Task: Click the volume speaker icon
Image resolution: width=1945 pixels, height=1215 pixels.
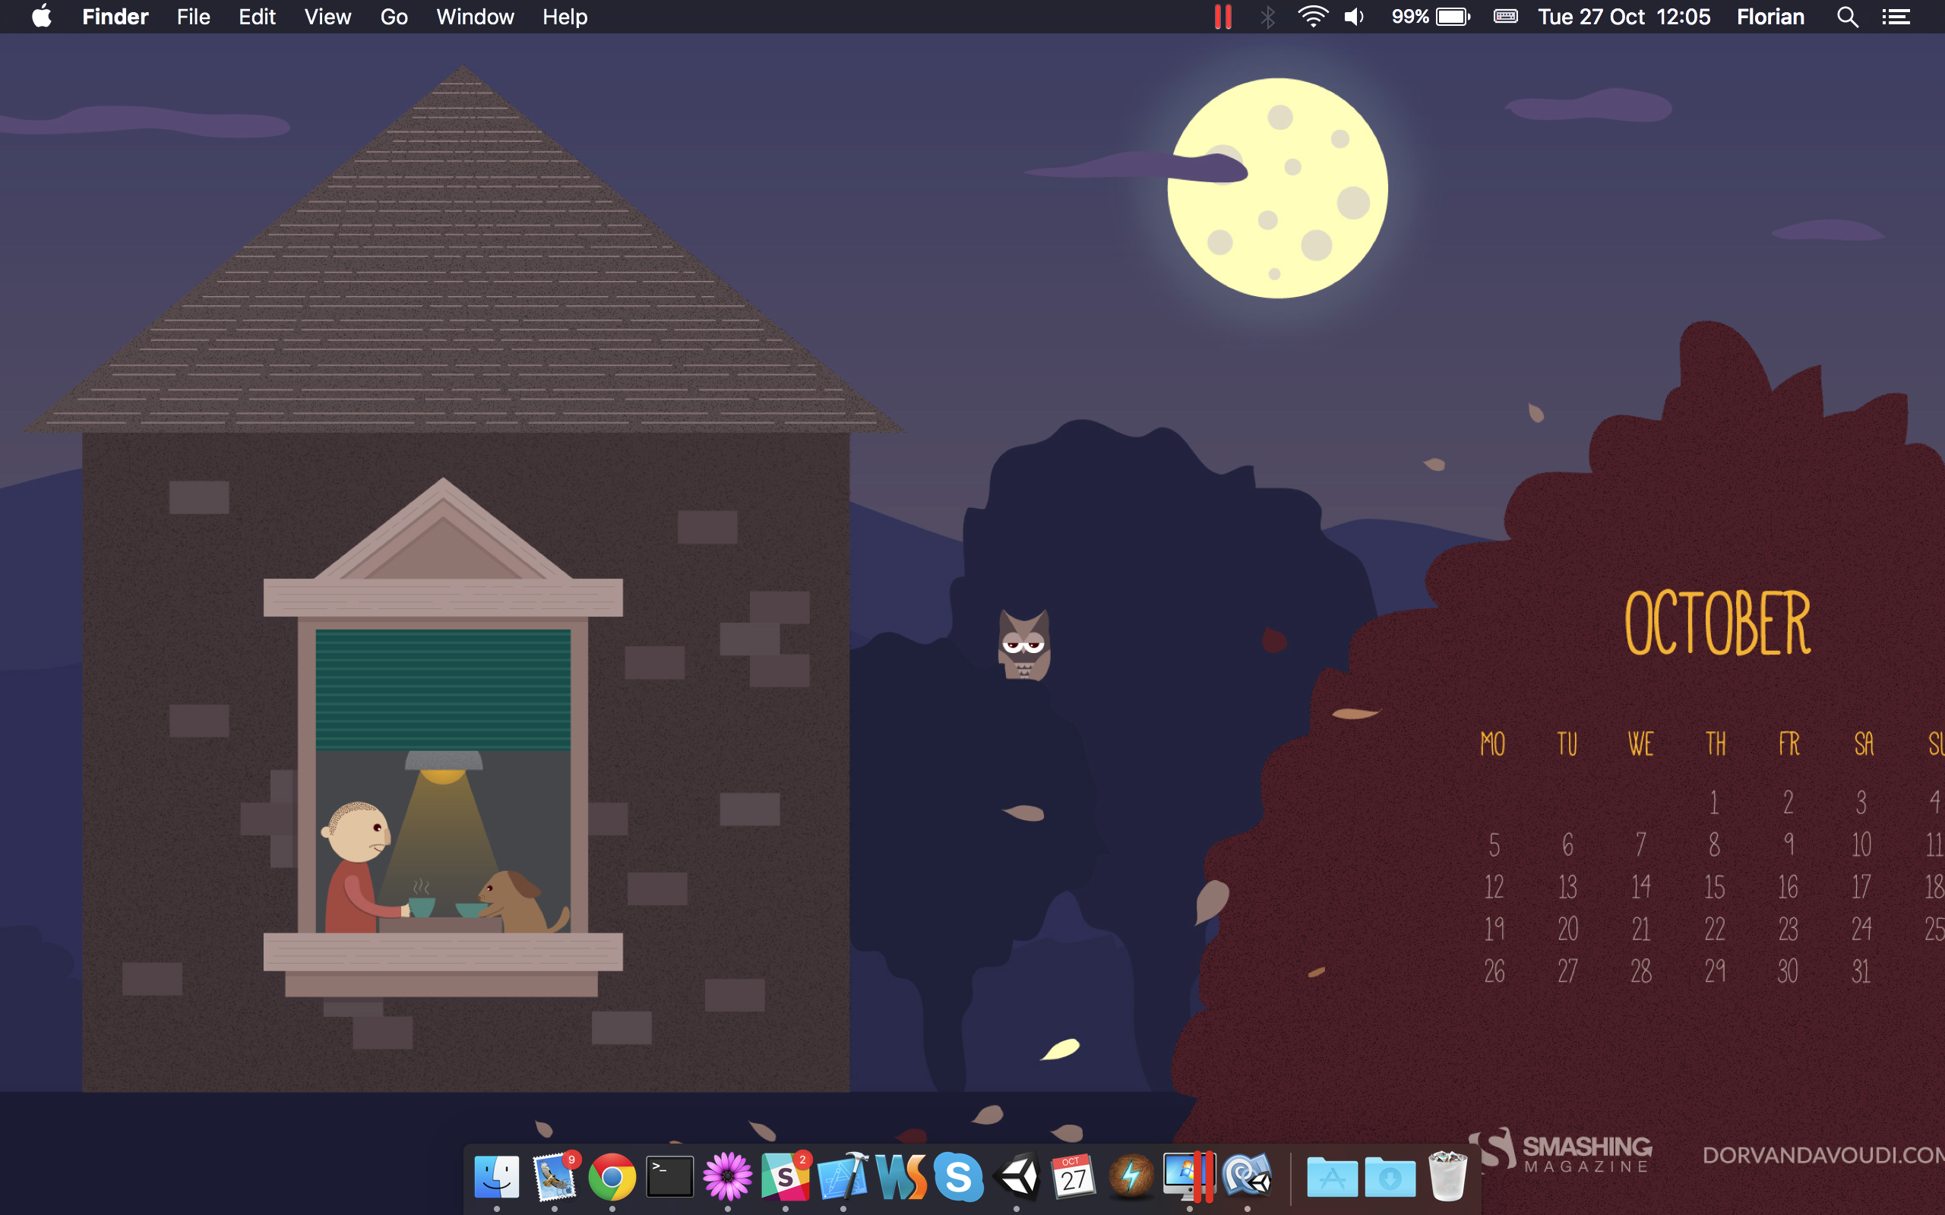Action: tap(1354, 17)
